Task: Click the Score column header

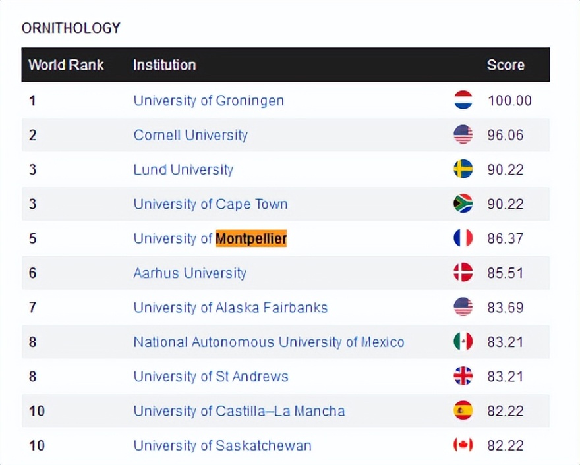Action: tap(506, 65)
